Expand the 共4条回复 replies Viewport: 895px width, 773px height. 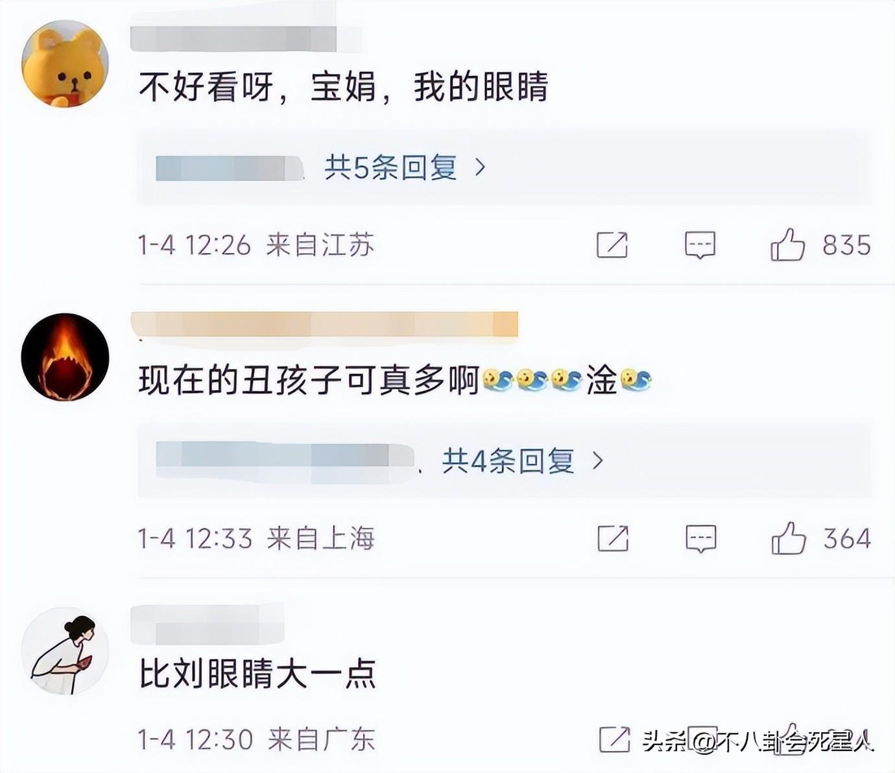click(x=523, y=461)
